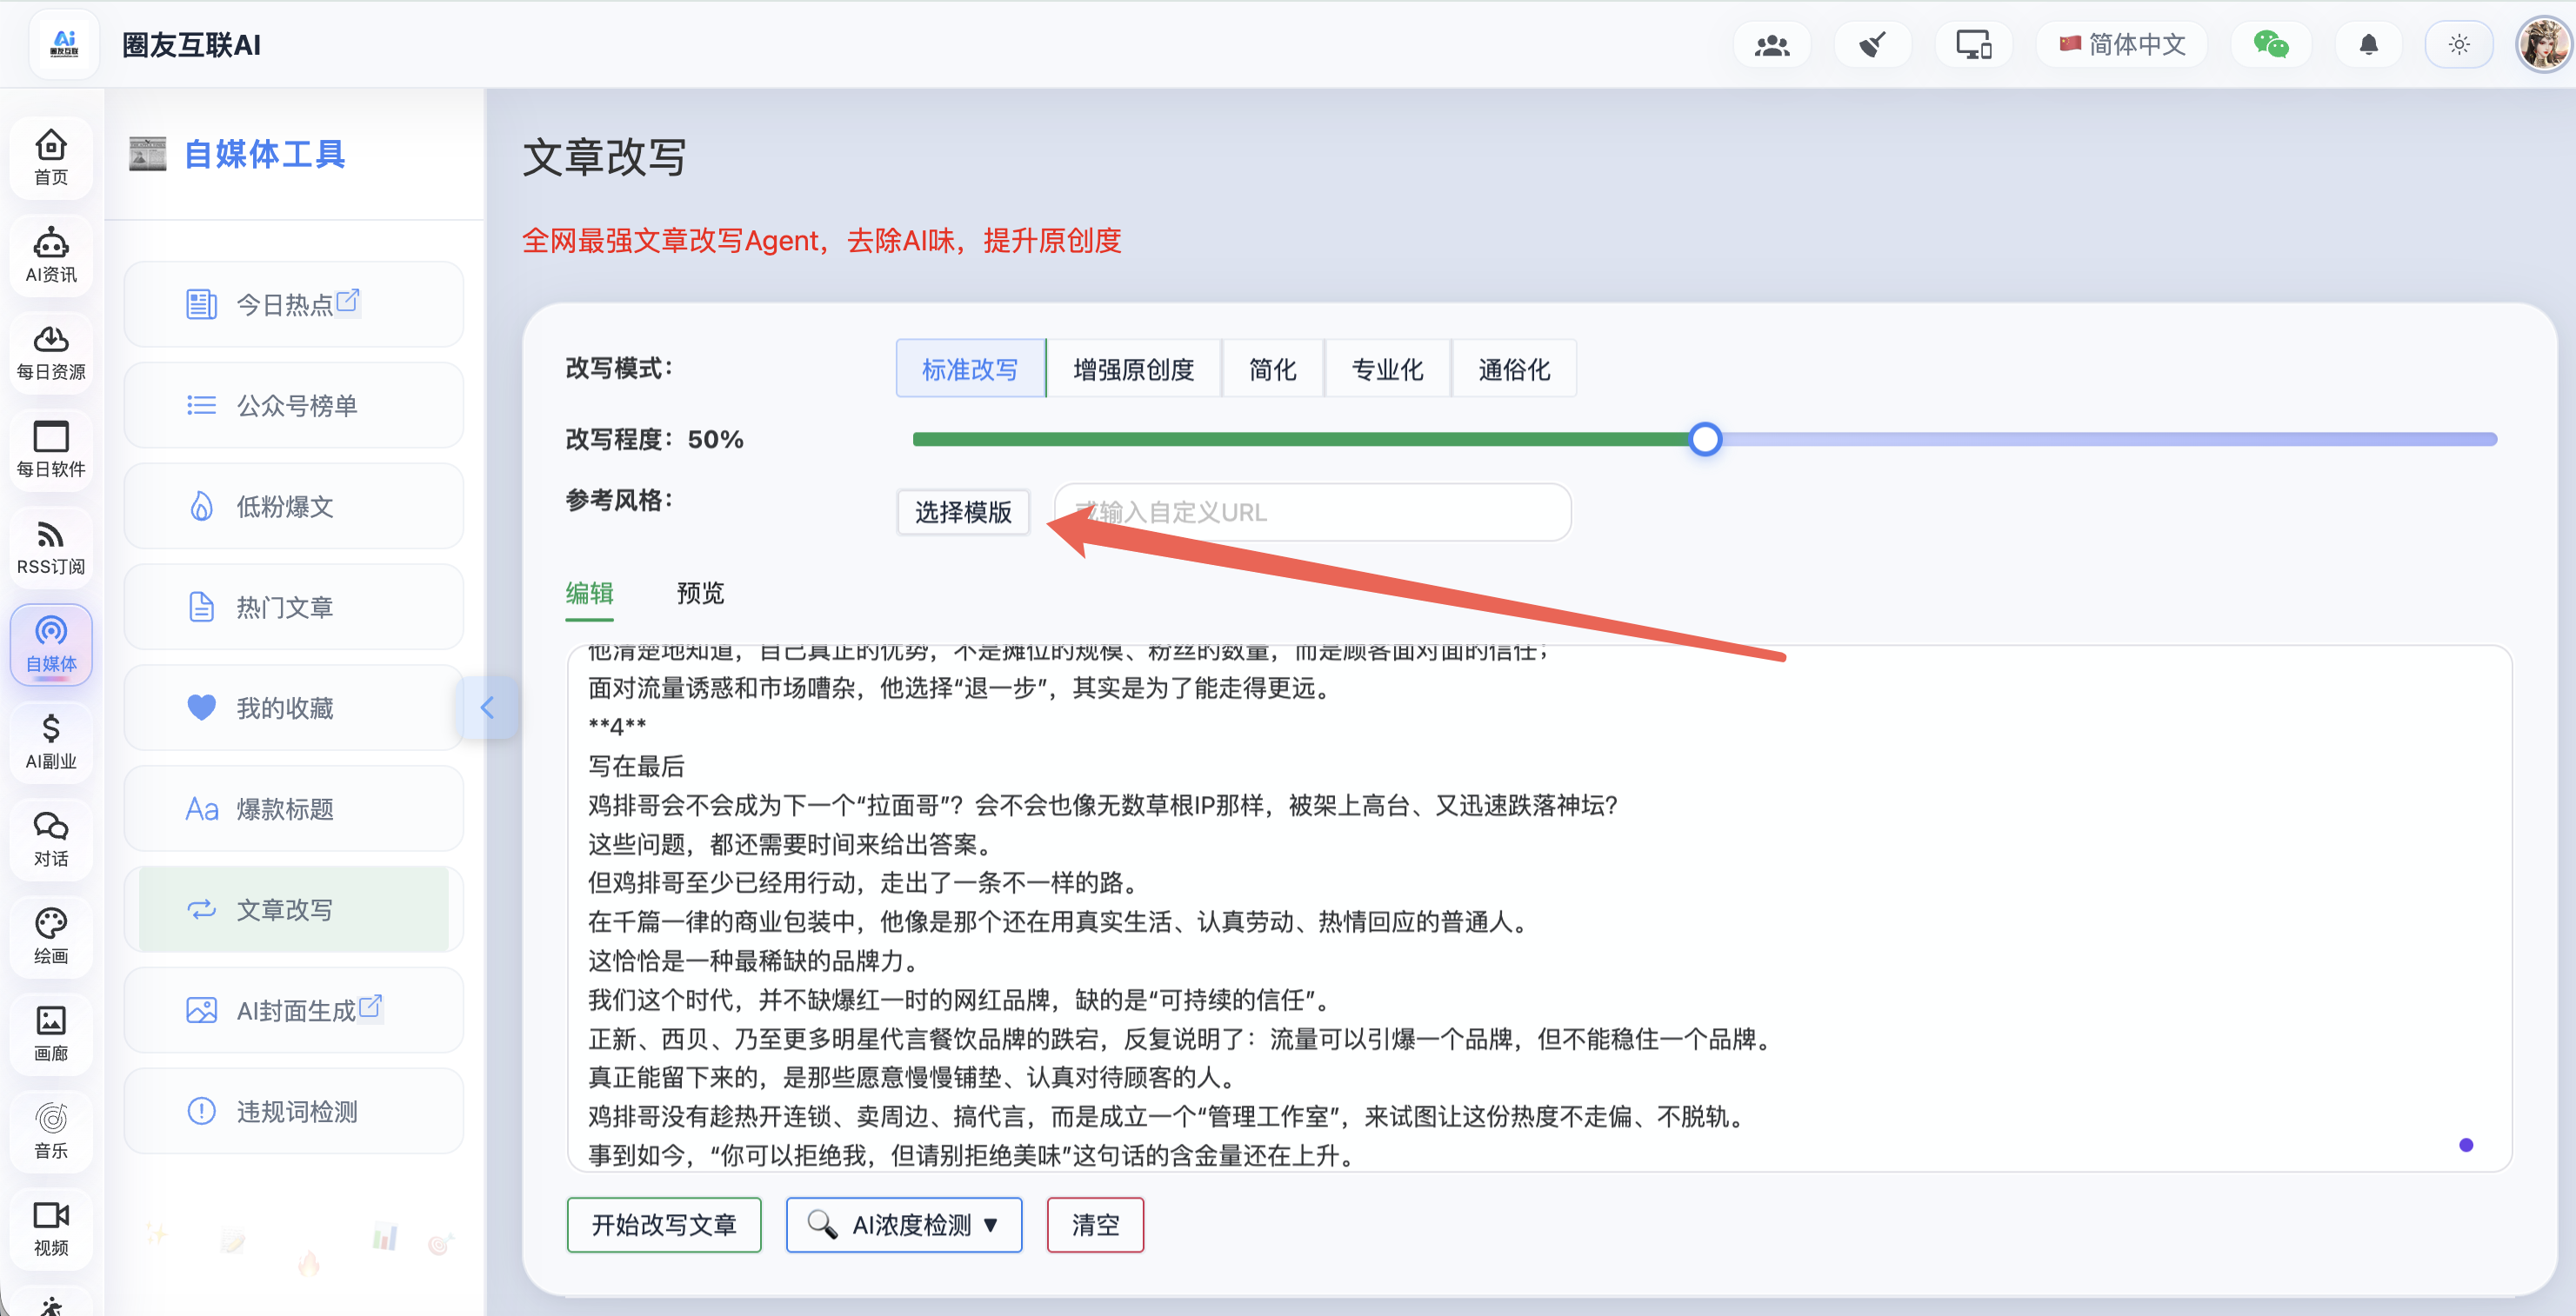The height and width of the screenshot is (1316, 2576).
Task: Switch to the 预览 tab
Action: (x=700, y=594)
